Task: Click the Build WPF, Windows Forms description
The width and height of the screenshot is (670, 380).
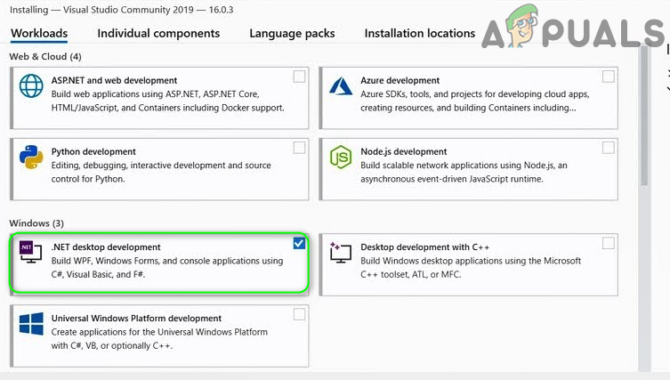Action: [167, 268]
